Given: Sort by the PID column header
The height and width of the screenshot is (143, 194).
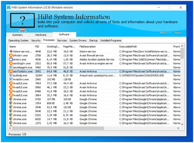Looking at the screenshot, I should (x=39, y=46).
